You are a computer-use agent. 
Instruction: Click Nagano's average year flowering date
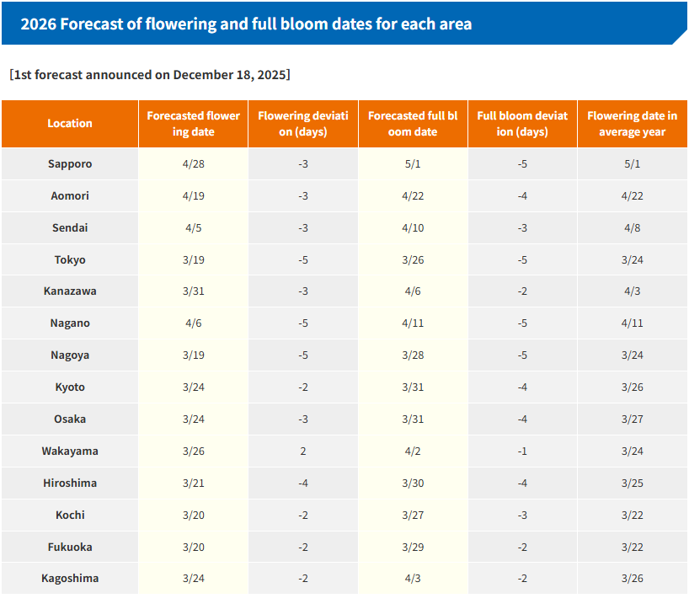coord(632,323)
